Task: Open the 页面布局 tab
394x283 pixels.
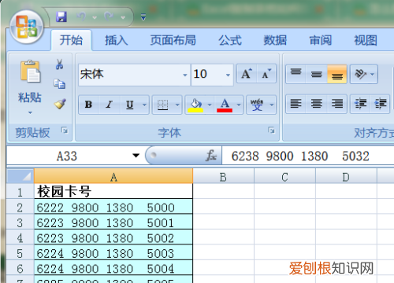Action: click(x=173, y=40)
